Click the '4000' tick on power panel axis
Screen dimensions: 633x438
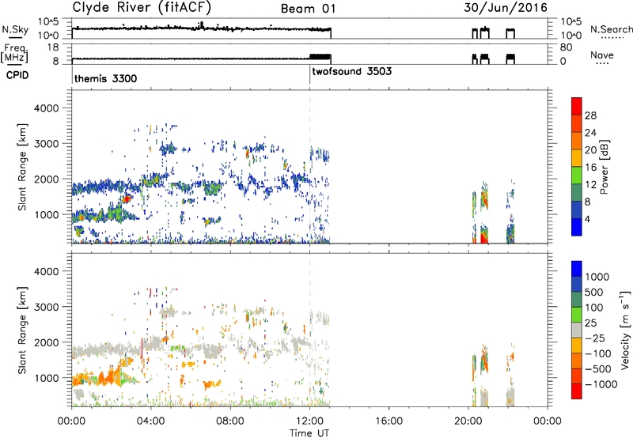click(46, 108)
